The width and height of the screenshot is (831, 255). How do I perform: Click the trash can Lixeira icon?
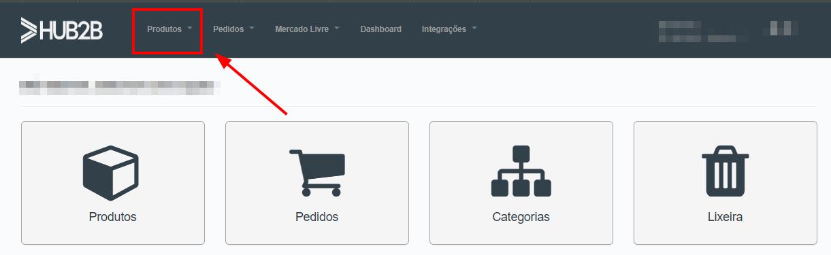(x=726, y=171)
